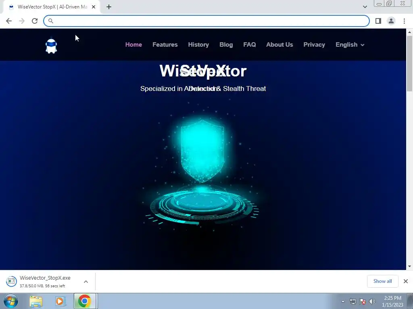Image resolution: width=413 pixels, height=309 pixels.
Task: Open Windows Explorer from the taskbar
Action: click(36, 301)
